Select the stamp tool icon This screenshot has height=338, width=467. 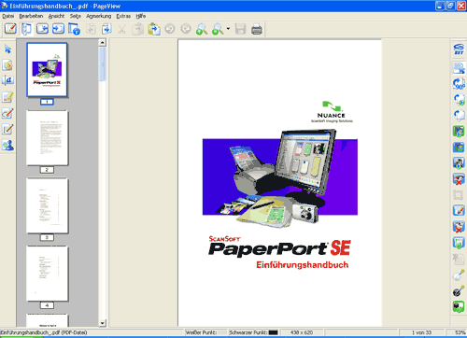7,146
